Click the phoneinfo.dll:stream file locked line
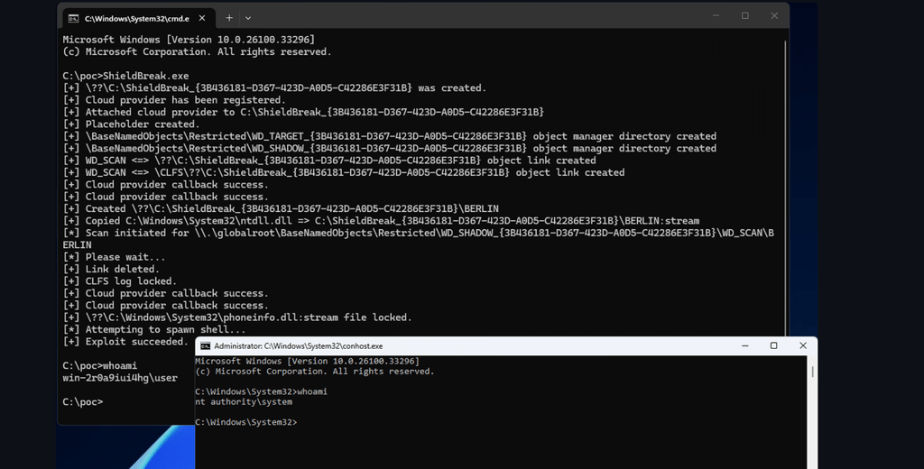The width and height of the screenshot is (924, 469). (x=237, y=317)
